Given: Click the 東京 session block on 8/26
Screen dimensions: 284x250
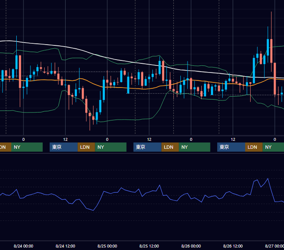Looking at the screenshot, I should coord(231,147).
